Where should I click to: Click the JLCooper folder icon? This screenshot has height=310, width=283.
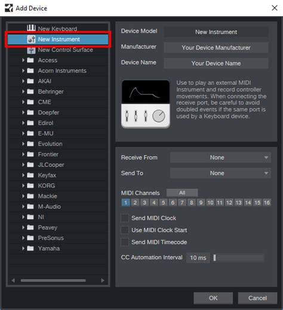point(30,165)
